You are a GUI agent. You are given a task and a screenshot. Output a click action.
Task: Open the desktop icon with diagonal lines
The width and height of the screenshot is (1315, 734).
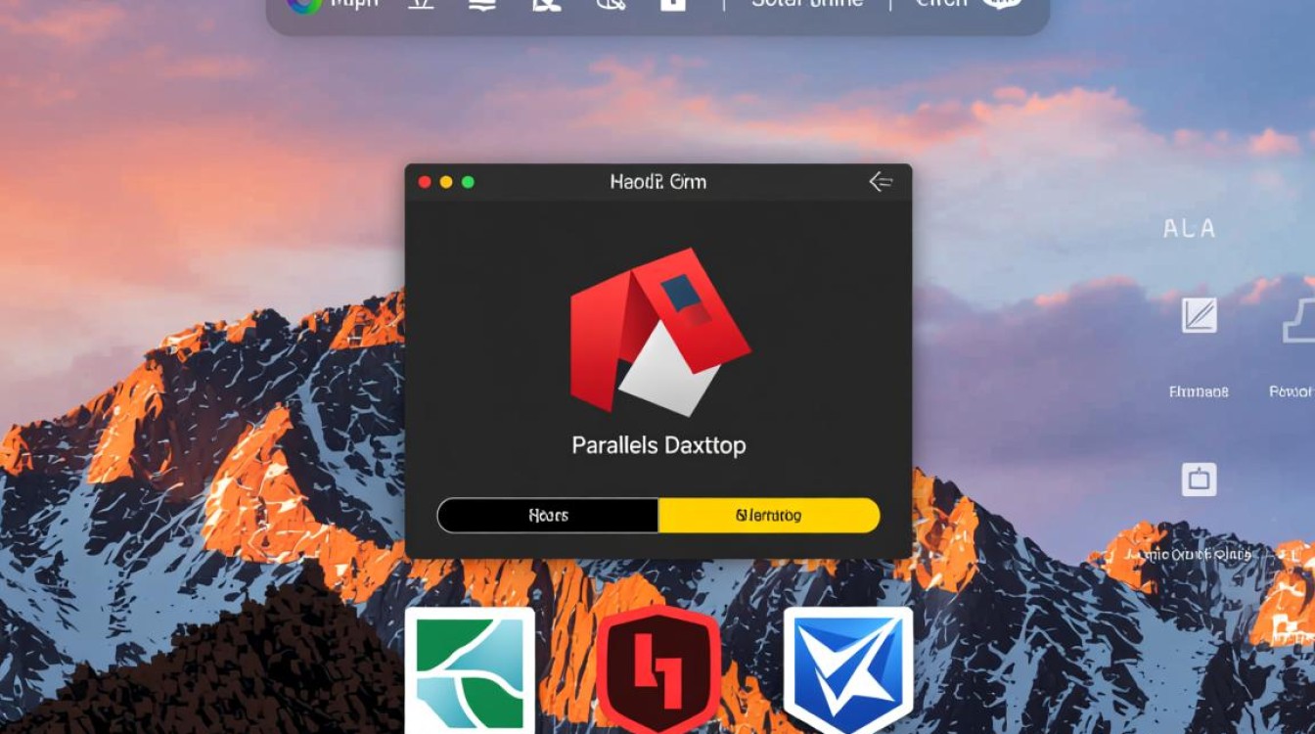pyautogui.click(x=1199, y=315)
